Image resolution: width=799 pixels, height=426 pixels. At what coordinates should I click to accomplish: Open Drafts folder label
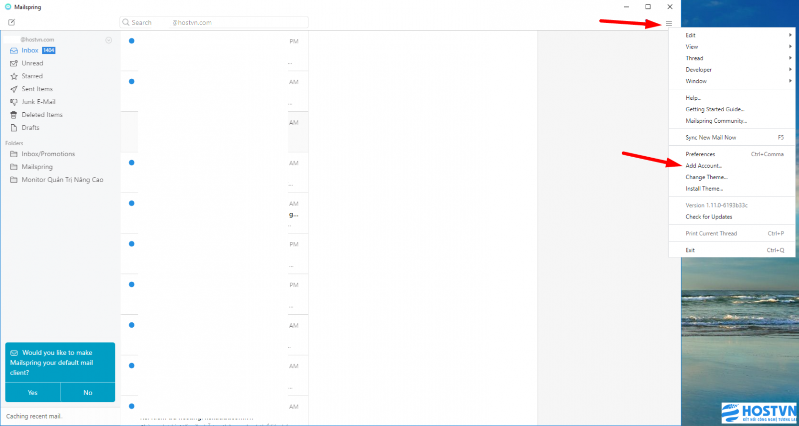point(30,128)
